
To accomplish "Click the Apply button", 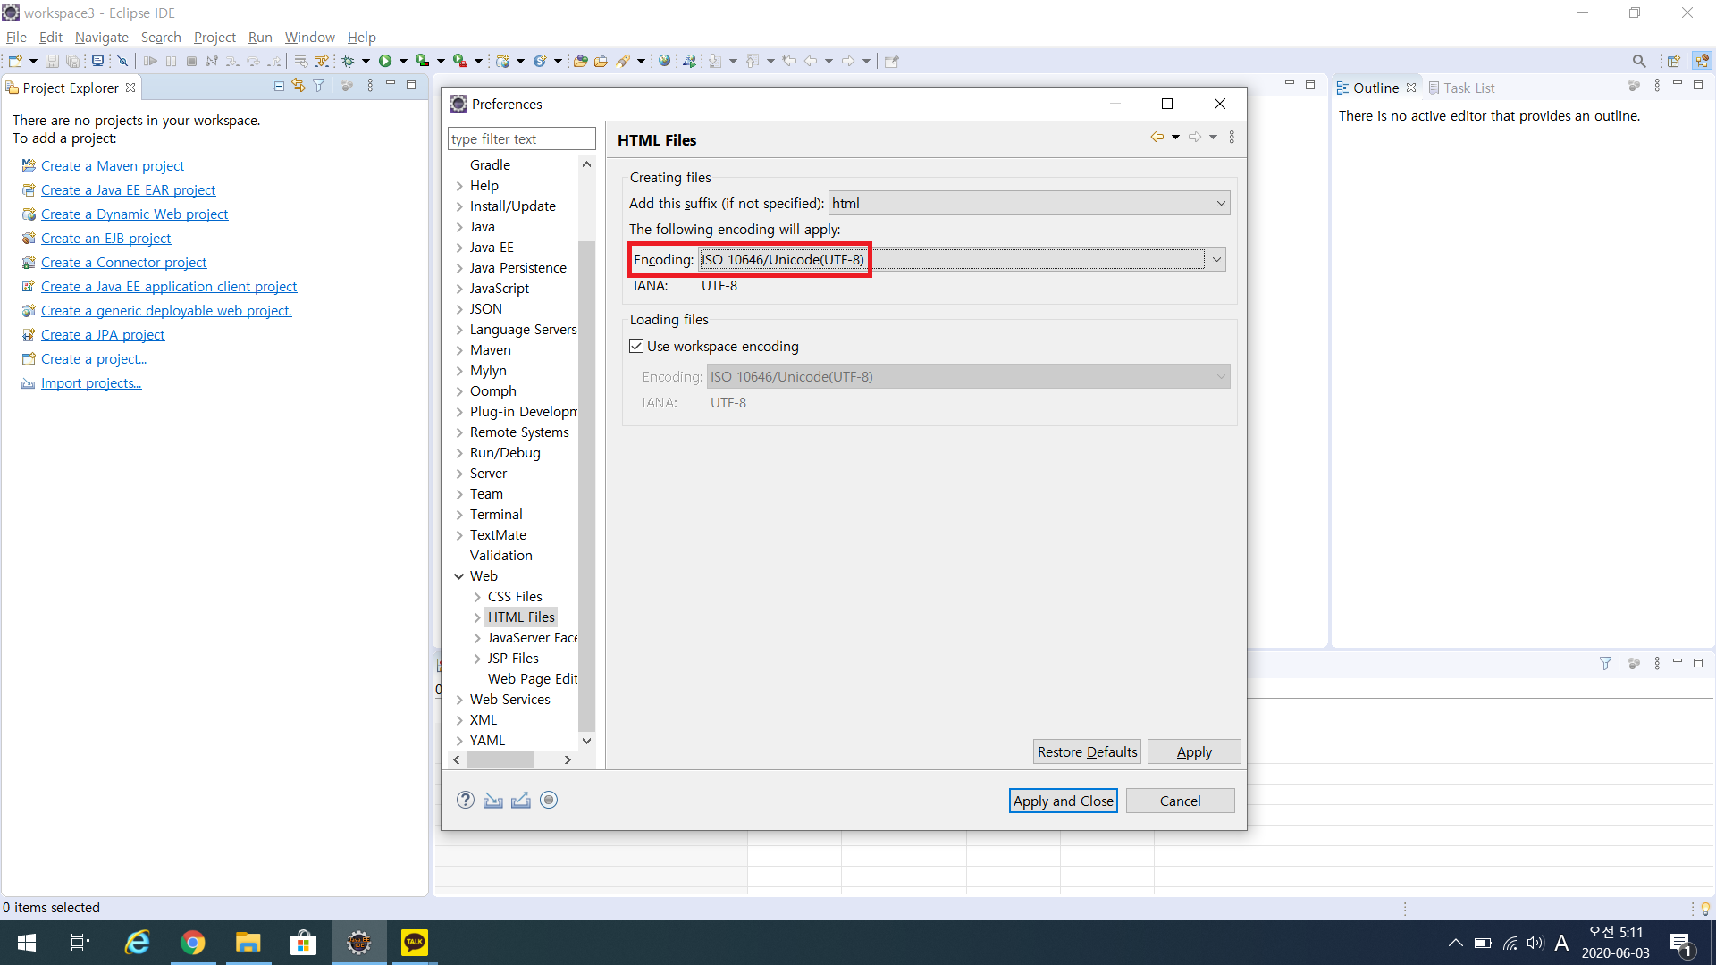I will [x=1194, y=751].
